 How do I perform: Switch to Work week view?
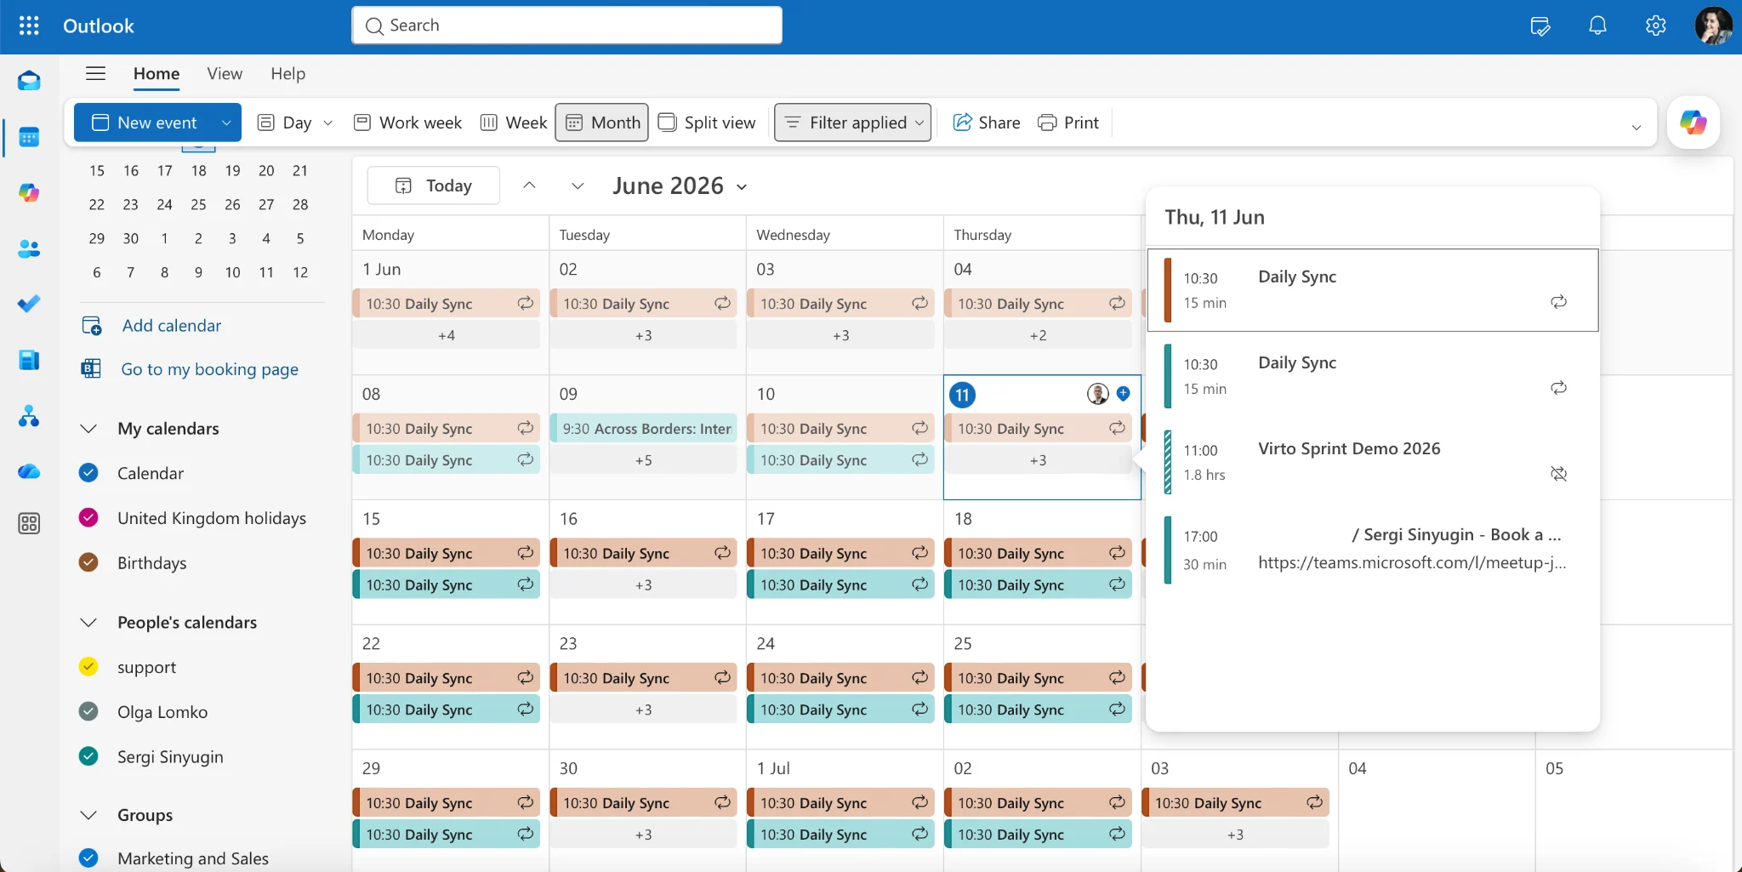[407, 123]
